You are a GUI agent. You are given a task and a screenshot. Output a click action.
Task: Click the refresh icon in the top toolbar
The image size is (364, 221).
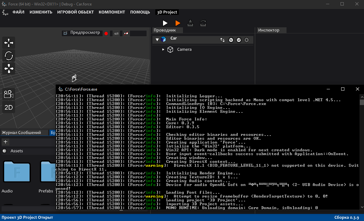click(203, 23)
